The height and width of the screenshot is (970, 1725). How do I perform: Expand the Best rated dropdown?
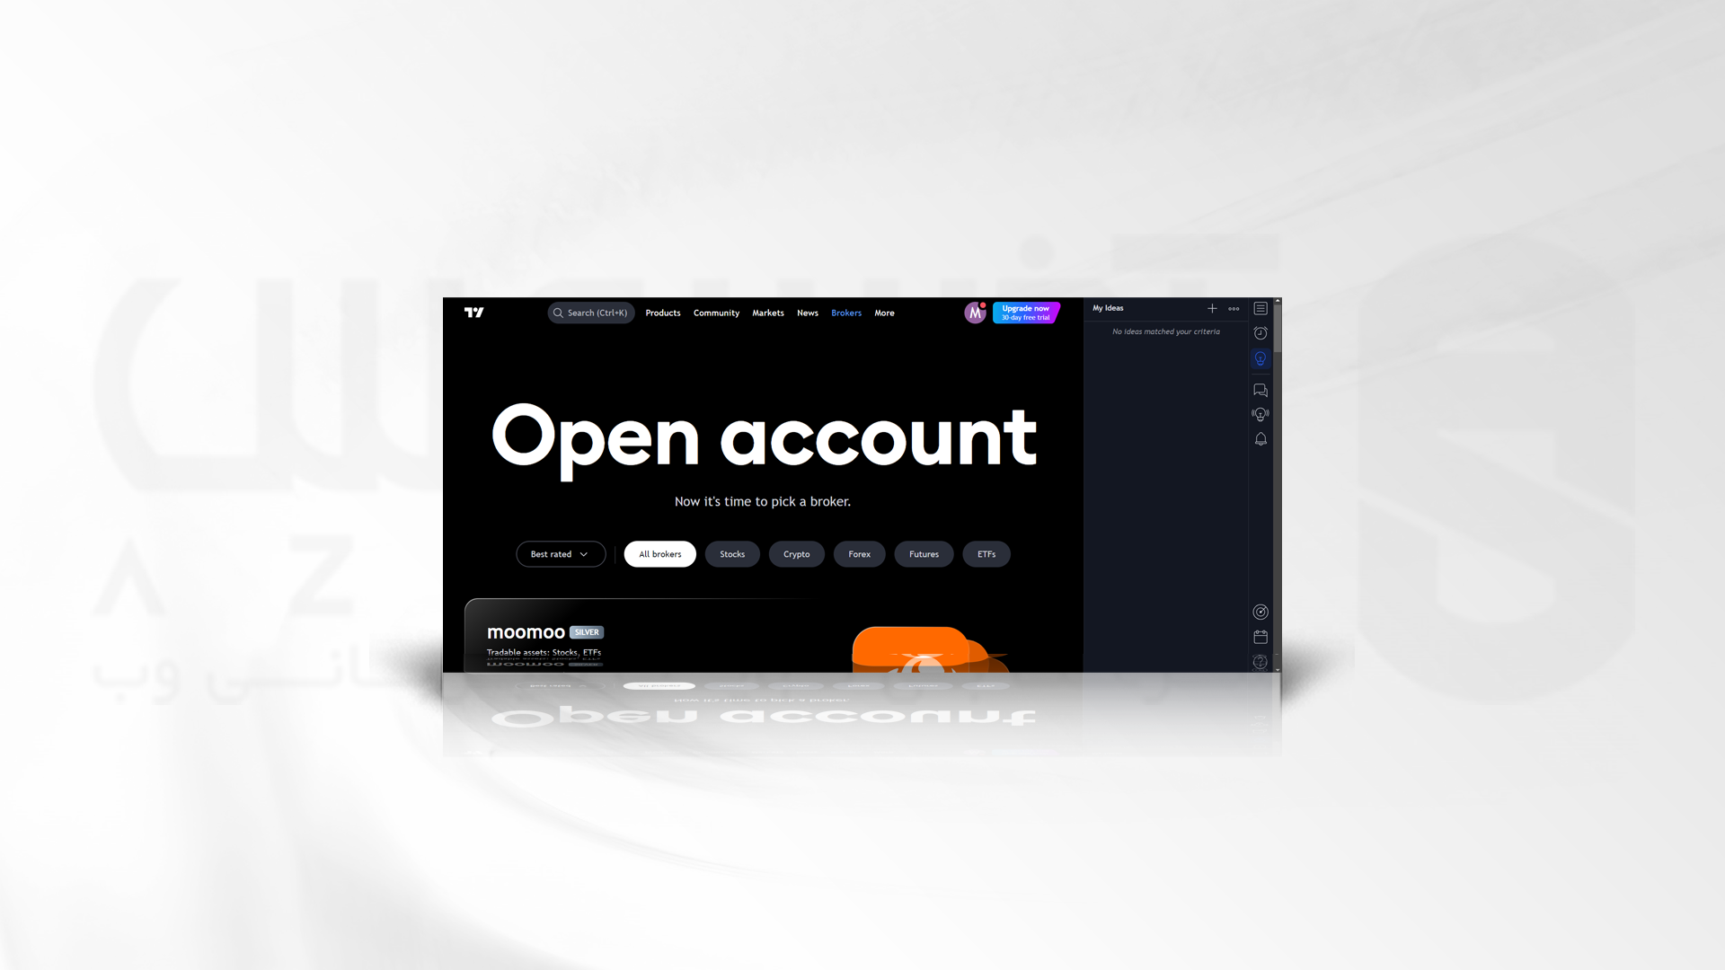pyautogui.click(x=559, y=553)
